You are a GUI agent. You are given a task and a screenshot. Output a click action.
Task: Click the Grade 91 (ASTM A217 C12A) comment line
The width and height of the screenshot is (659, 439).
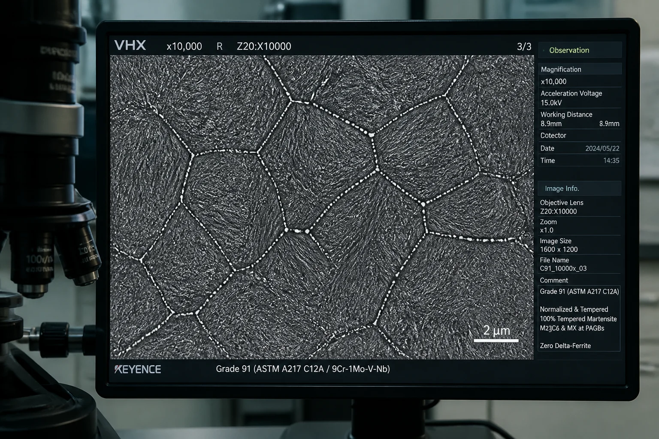point(579,292)
